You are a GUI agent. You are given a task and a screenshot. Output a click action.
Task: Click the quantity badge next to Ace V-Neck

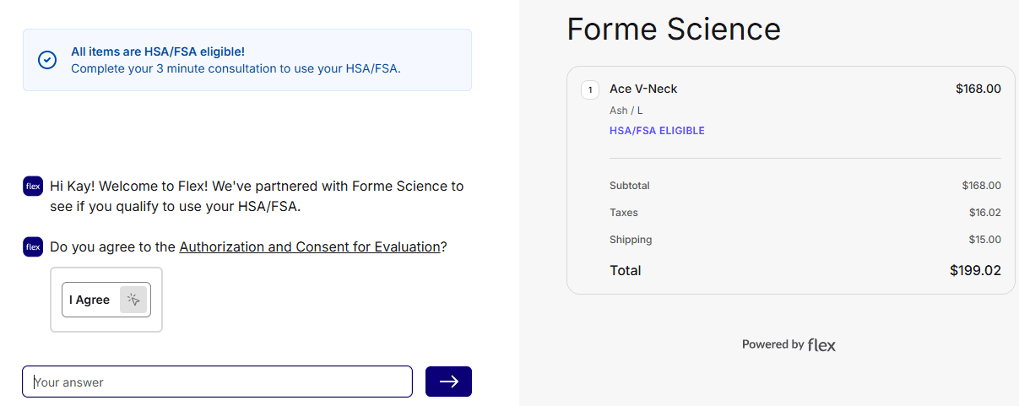tap(590, 89)
